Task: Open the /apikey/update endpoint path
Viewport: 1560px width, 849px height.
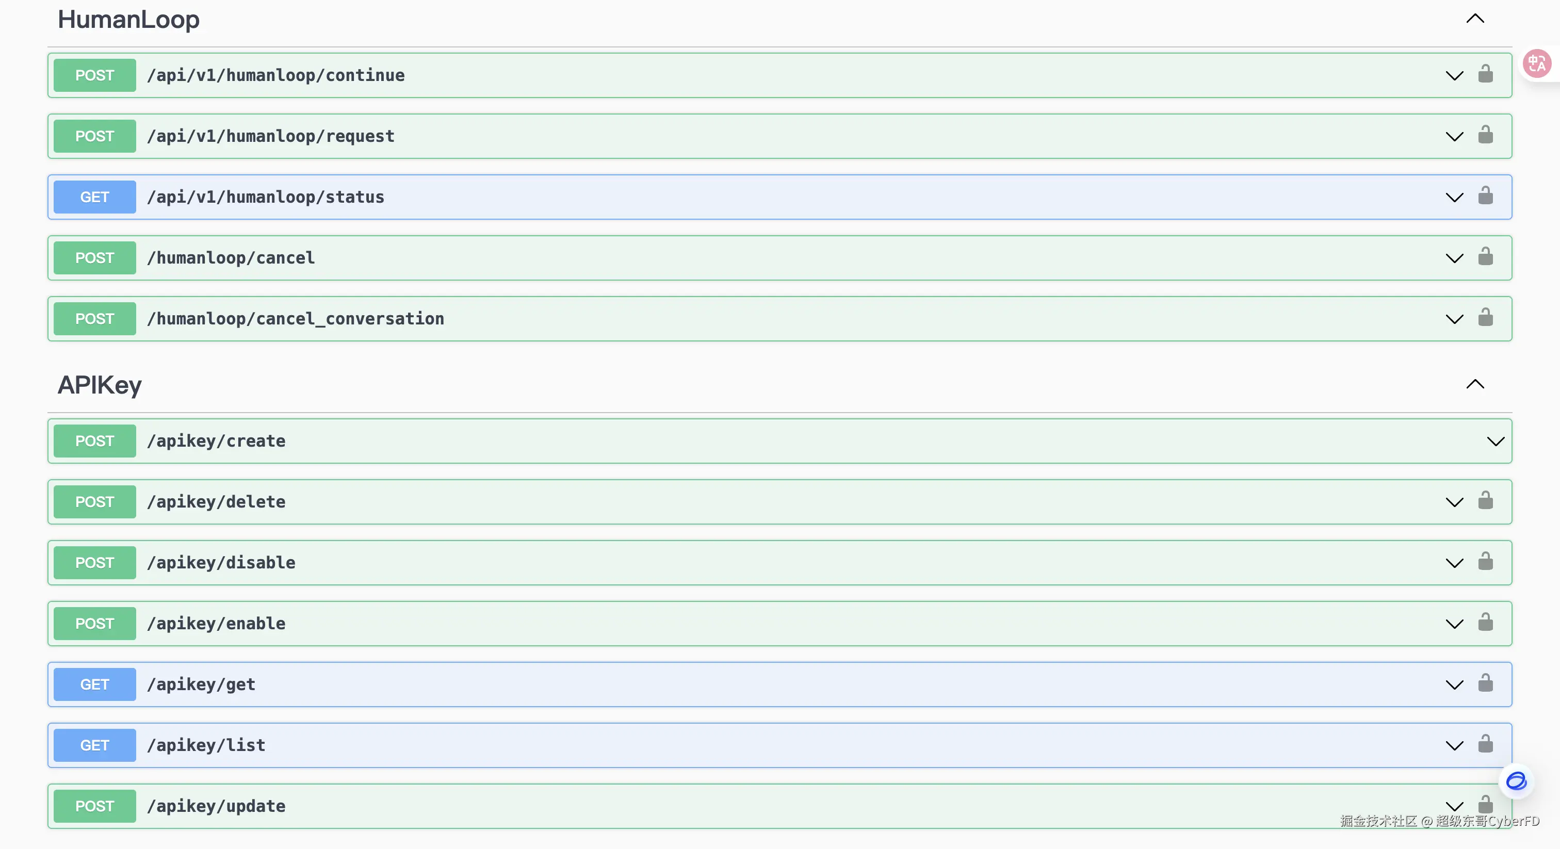Action: (x=216, y=806)
